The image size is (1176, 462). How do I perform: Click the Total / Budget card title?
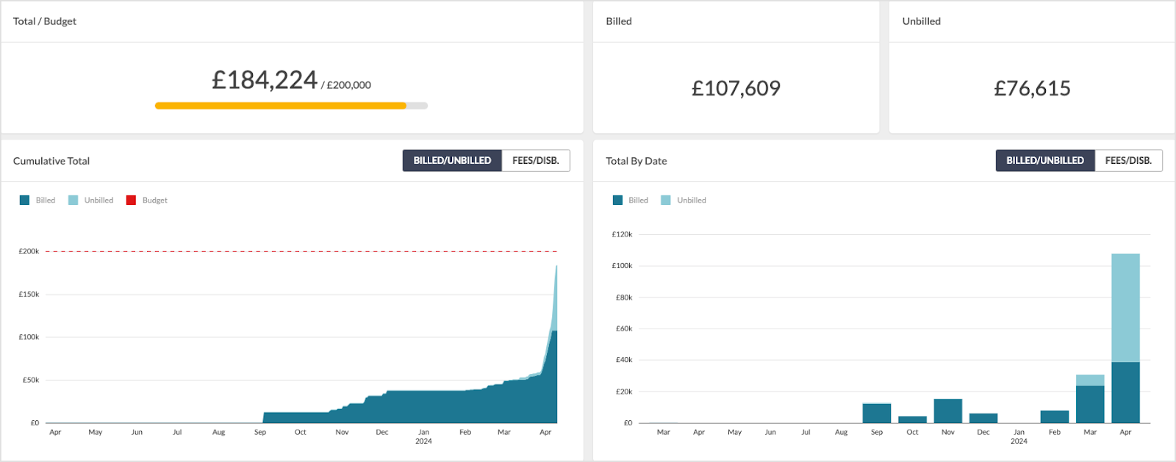click(45, 21)
